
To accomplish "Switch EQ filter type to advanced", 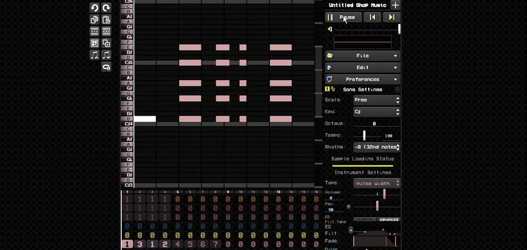I will [x=389, y=220].
